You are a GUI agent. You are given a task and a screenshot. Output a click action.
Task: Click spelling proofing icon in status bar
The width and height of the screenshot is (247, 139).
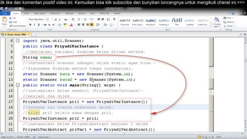pos(34,137)
